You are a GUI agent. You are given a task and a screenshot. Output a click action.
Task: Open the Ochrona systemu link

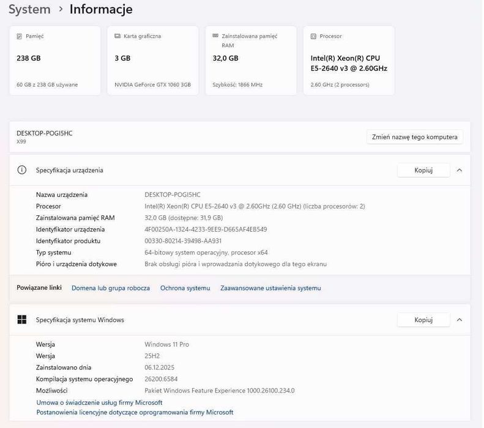tap(185, 288)
